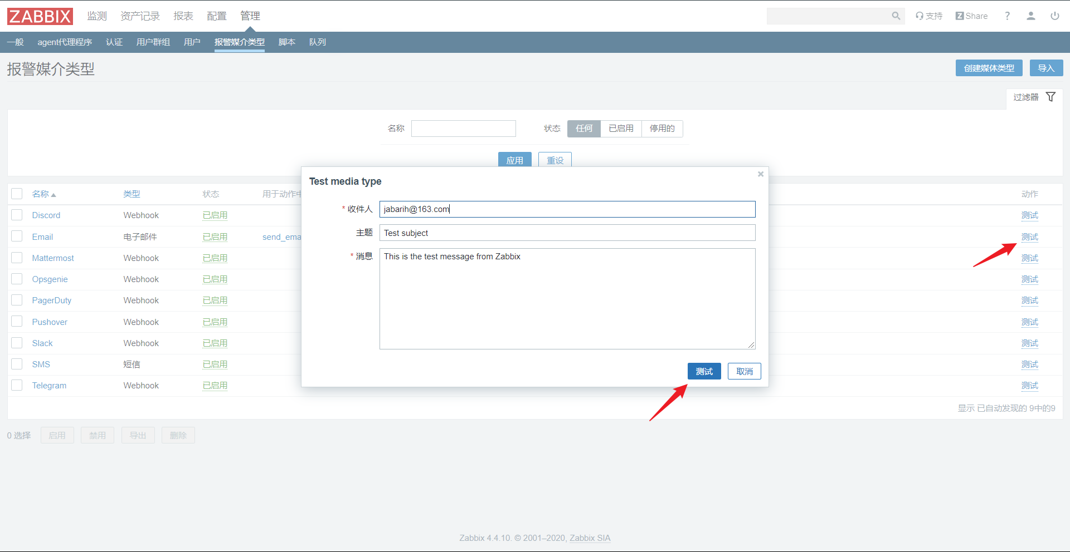The image size is (1070, 552).
Task: Click the 消息 message text area
Action: (567, 299)
